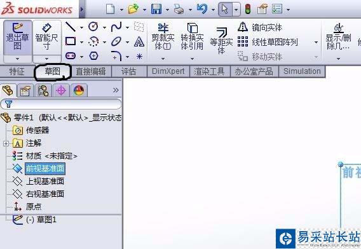Image resolution: width=361 pixels, height=249 pixels.
Task: Select 传感器 (Sensors) folder in tree
Action: 31,131
